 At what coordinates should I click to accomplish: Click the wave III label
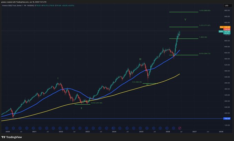coord(140,59)
